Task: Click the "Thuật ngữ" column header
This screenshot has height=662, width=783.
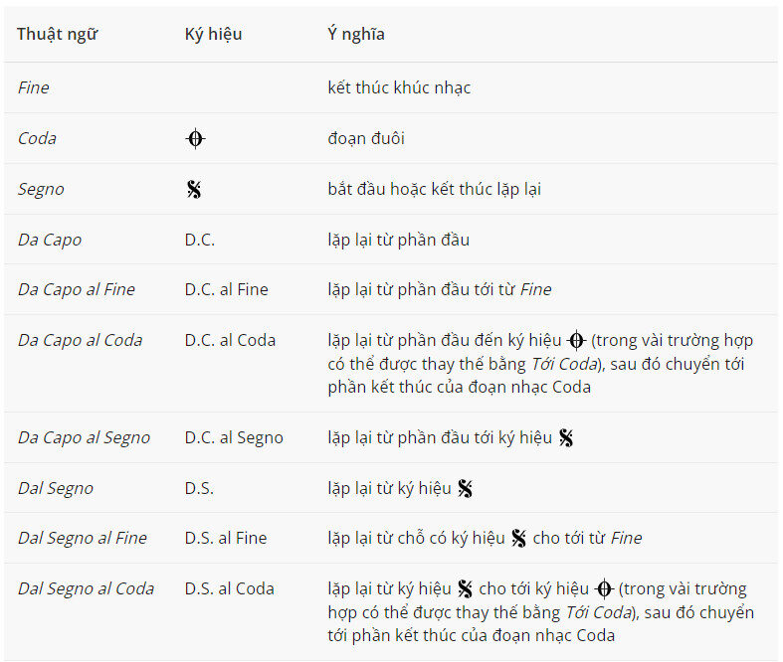Action: [57, 34]
